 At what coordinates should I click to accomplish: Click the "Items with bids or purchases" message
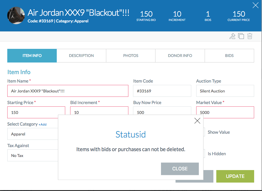(x=131, y=149)
